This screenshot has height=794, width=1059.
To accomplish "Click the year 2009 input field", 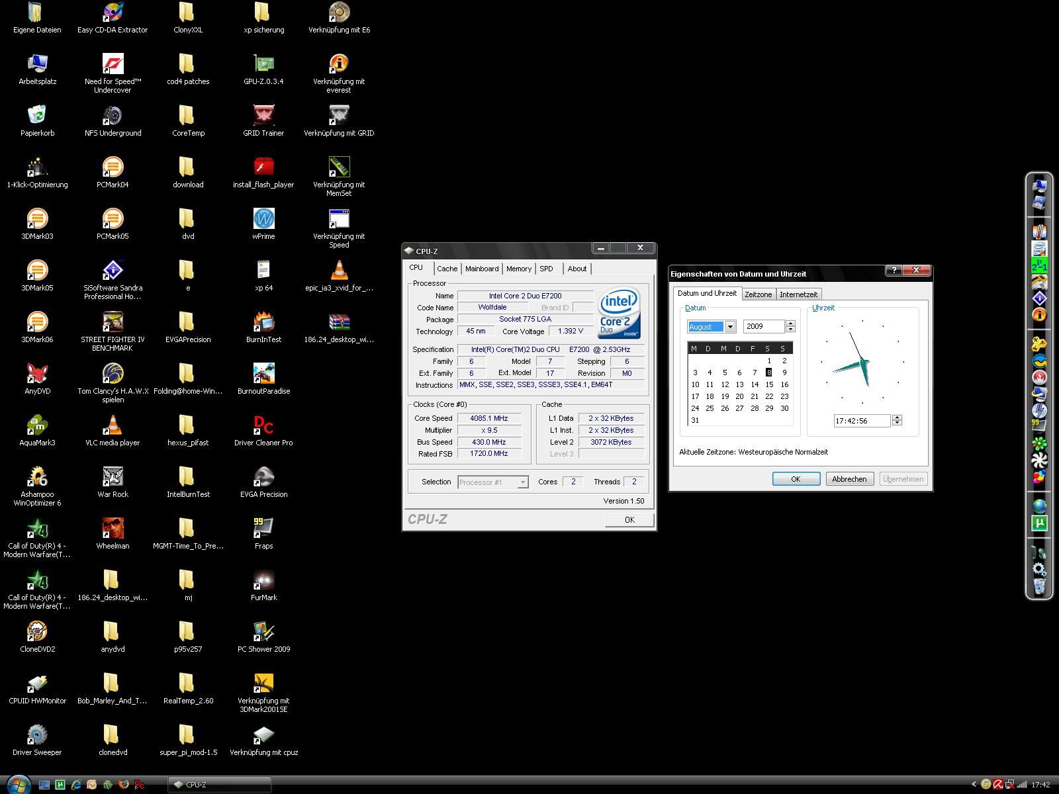I will (x=764, y=326).
